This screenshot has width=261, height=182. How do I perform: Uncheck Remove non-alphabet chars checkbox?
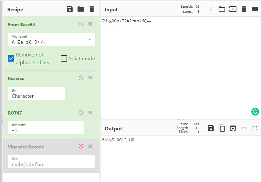tap(11, 58)
